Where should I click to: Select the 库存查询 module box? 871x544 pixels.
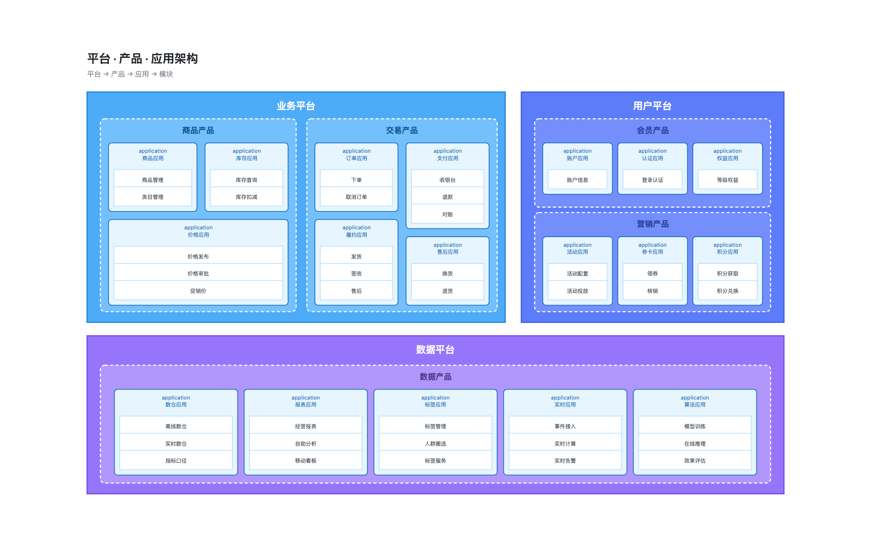click(x=246, y=179)
